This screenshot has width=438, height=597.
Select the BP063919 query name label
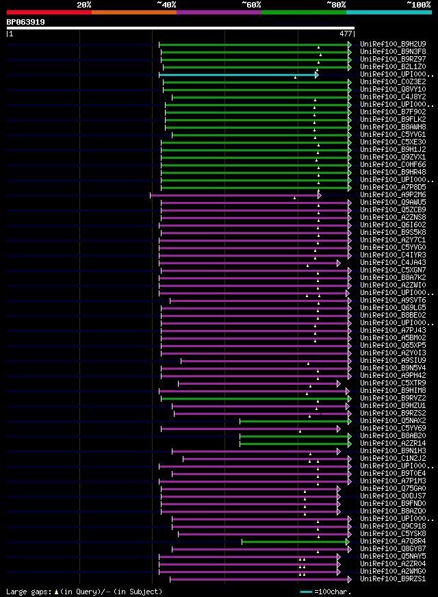[x=25, y=22]
